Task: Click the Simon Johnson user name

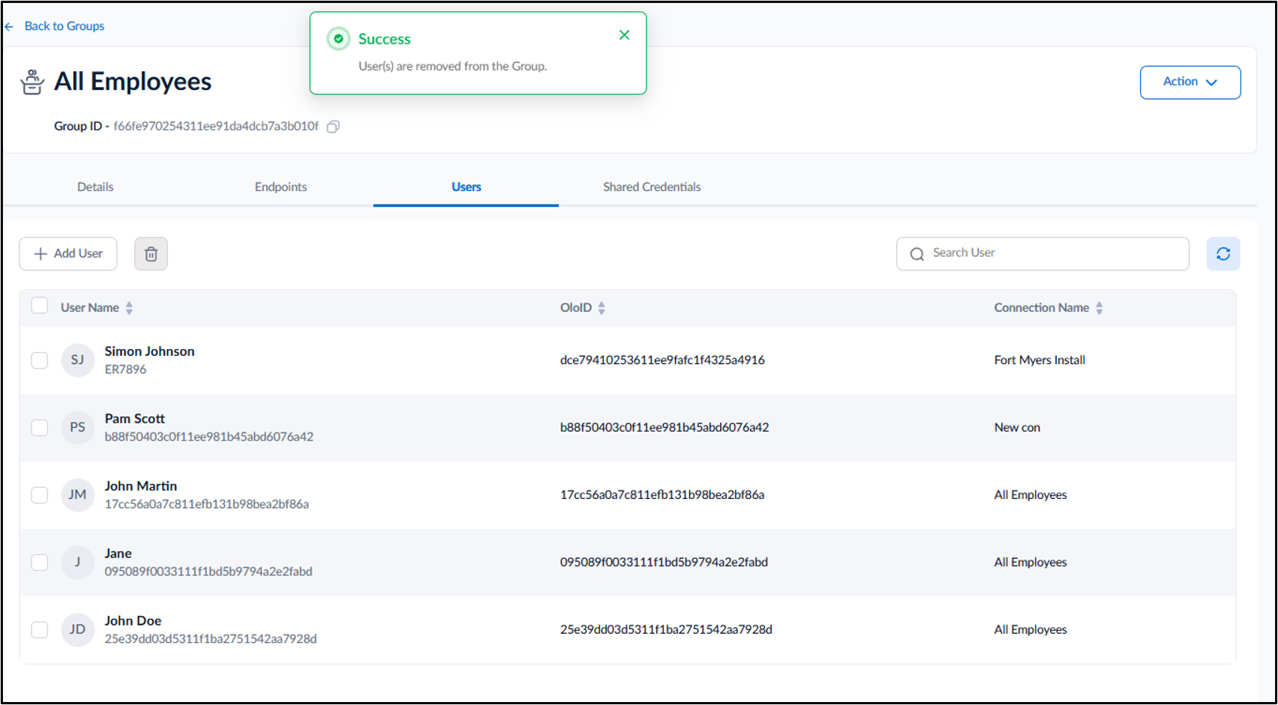Action: 149,351
